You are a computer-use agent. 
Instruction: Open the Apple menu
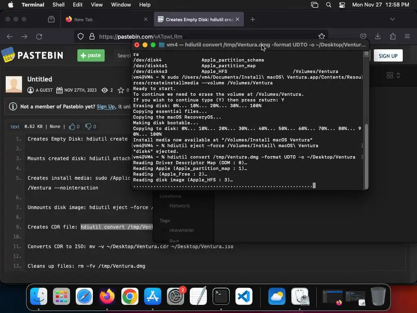(x=11, y=5)
